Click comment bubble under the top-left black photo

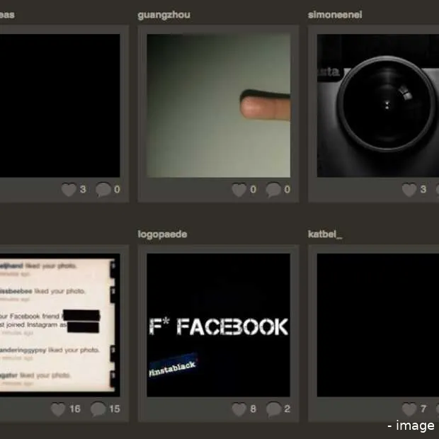[103, 190]
